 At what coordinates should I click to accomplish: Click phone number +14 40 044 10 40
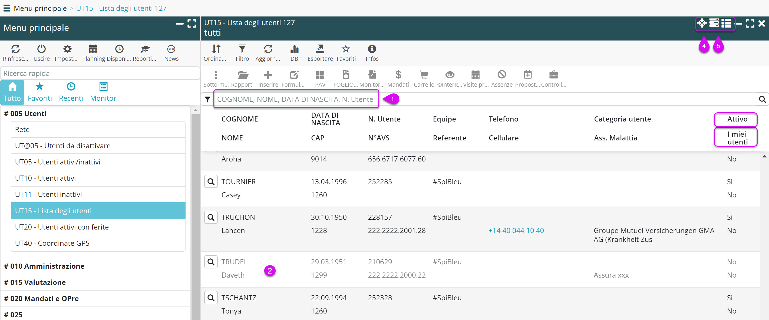coord(516,231)
